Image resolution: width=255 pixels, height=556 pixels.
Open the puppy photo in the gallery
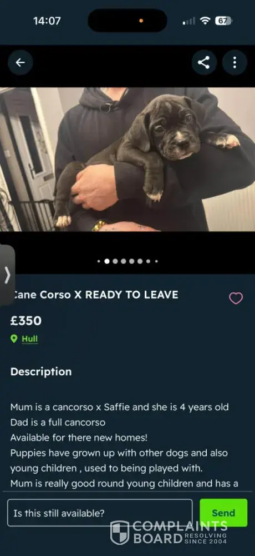127,160
